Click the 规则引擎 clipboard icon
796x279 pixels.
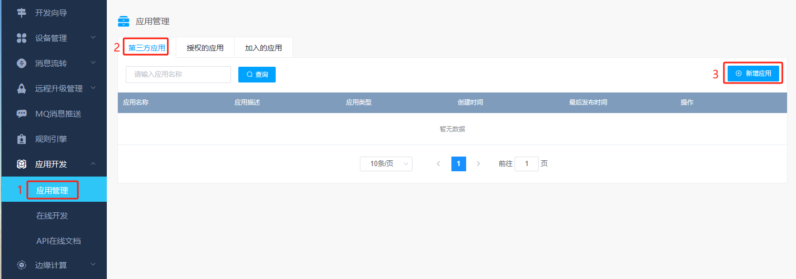22,139
